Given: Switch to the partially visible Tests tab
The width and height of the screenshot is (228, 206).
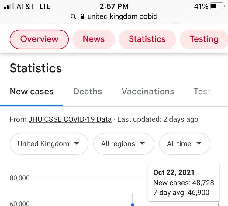Looking at the screenshot, I should [202, 92].
